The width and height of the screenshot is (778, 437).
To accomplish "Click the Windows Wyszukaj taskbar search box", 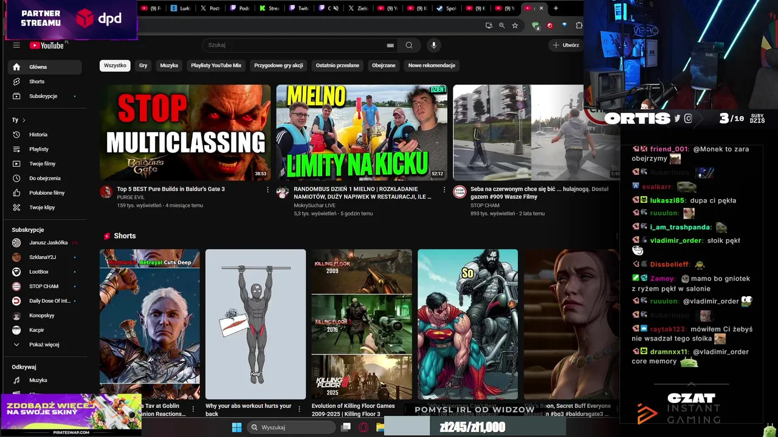I will (x=291, y=427).
